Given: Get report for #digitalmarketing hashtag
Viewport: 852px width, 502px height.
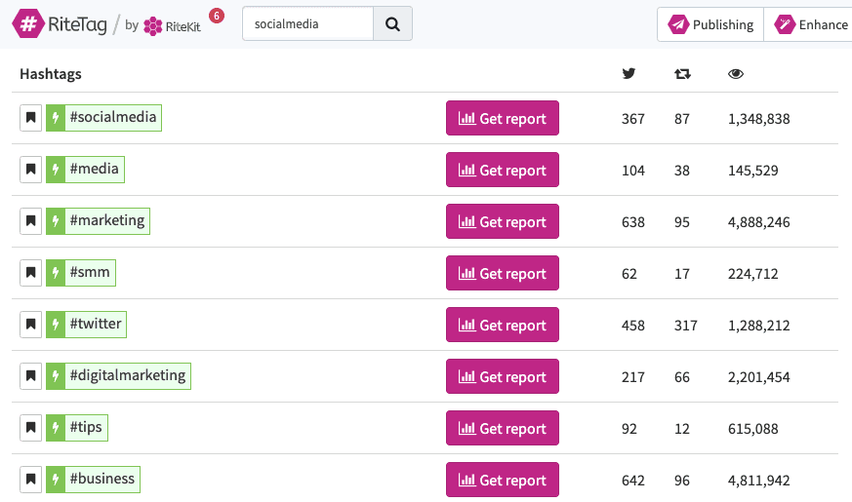Looking at the screenshot, I should [x=503, y=377].
